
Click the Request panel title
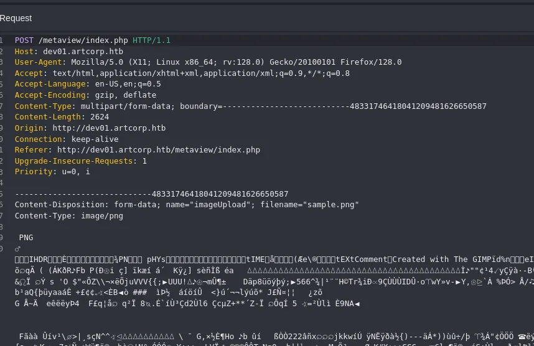click(16, 18)
